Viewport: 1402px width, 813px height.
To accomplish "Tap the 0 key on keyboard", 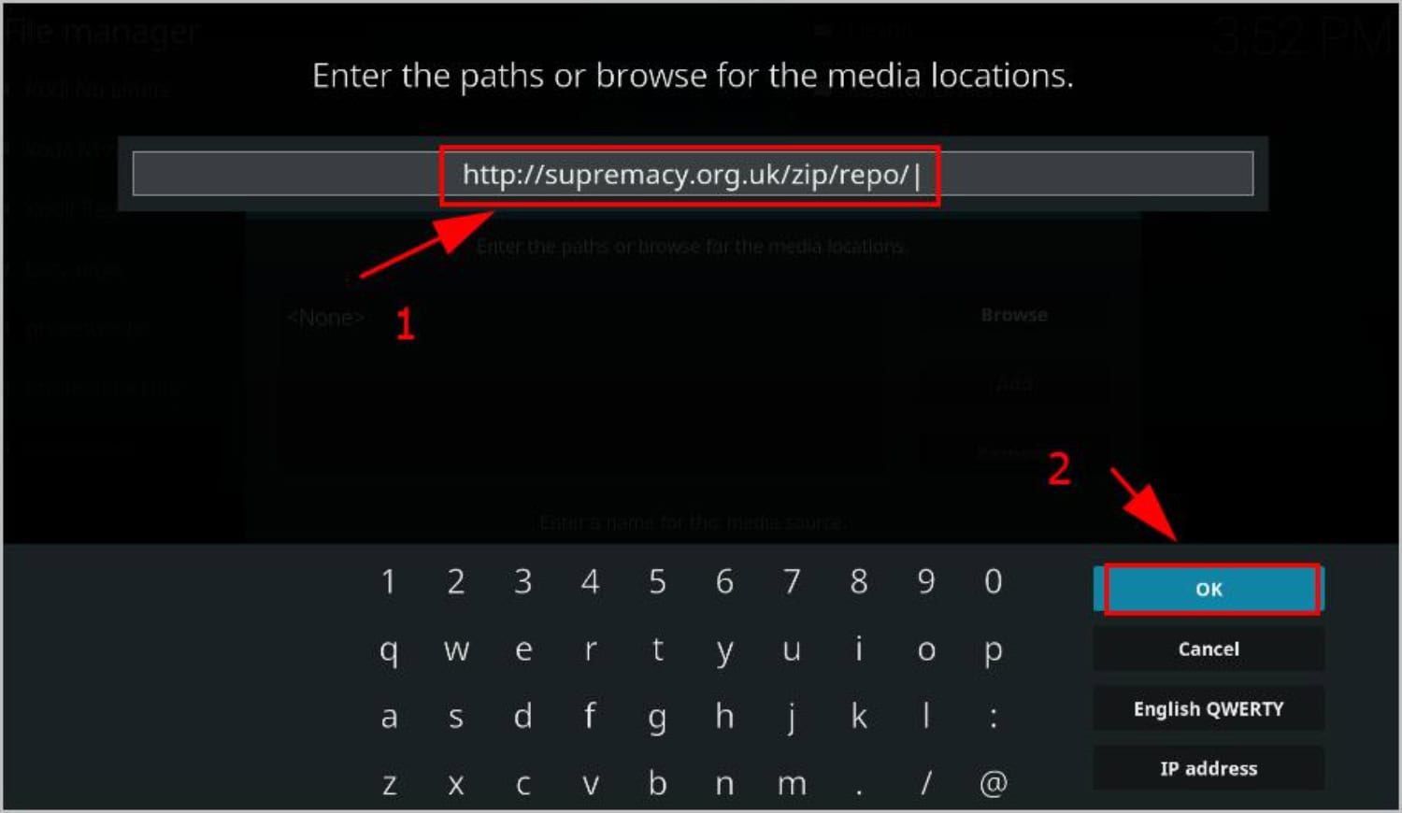I will pos(994,581).
